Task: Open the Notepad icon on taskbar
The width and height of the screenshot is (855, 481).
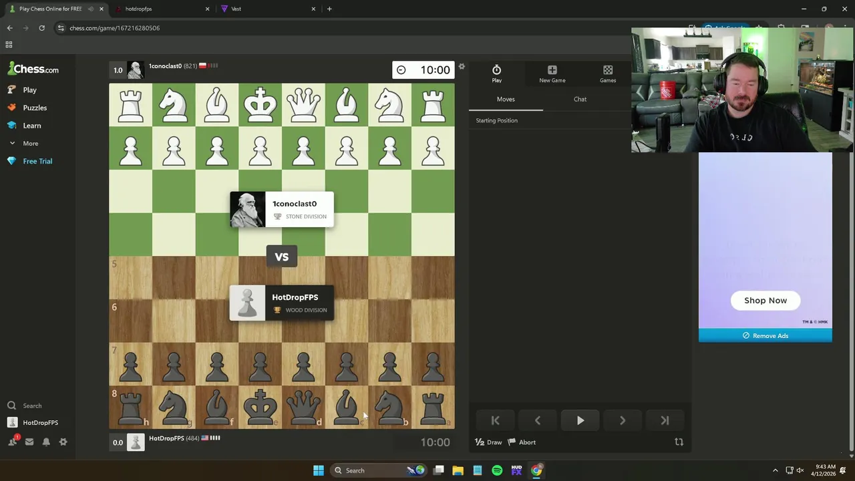Action: coord(478,470)
